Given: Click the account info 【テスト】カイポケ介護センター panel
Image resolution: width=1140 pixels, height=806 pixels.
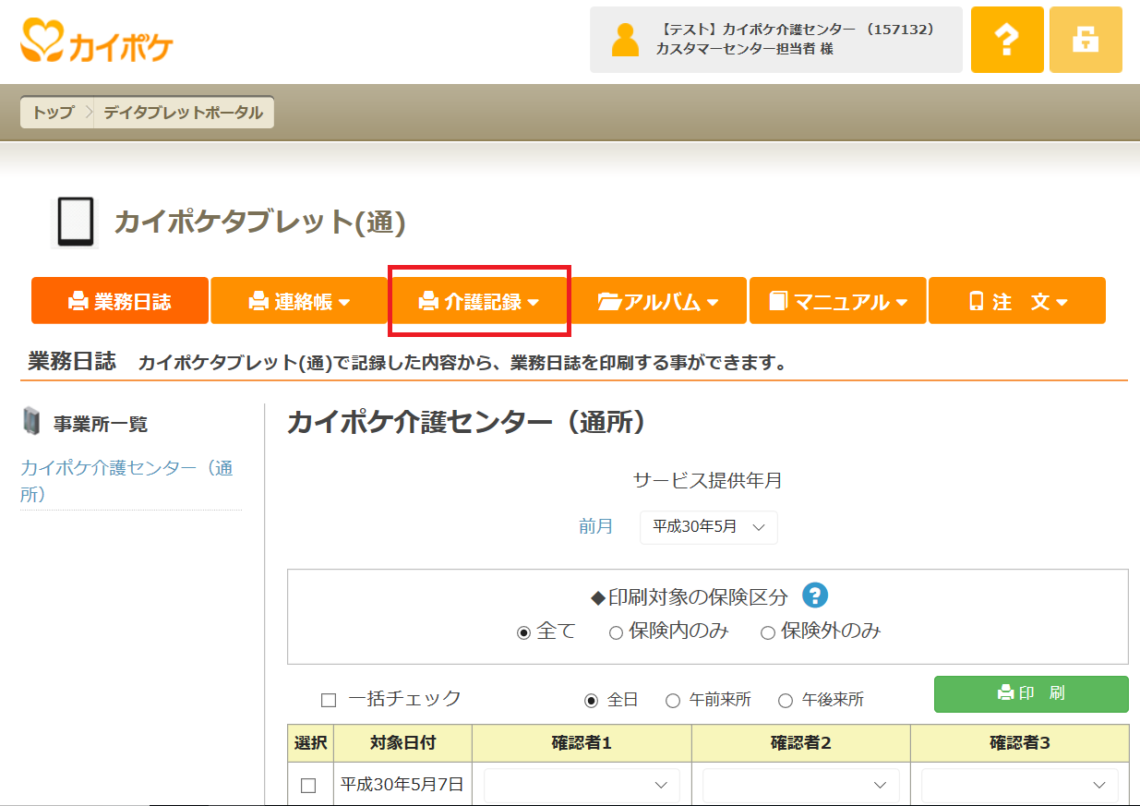Looking at the screenshot, I should point(775,40).
